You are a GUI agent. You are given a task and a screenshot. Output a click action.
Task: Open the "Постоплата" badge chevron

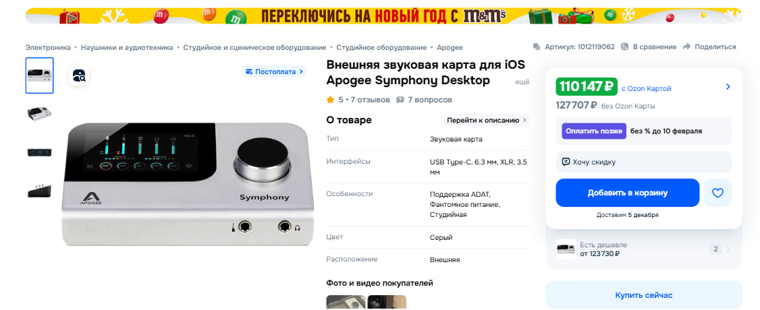pos(301,71)
